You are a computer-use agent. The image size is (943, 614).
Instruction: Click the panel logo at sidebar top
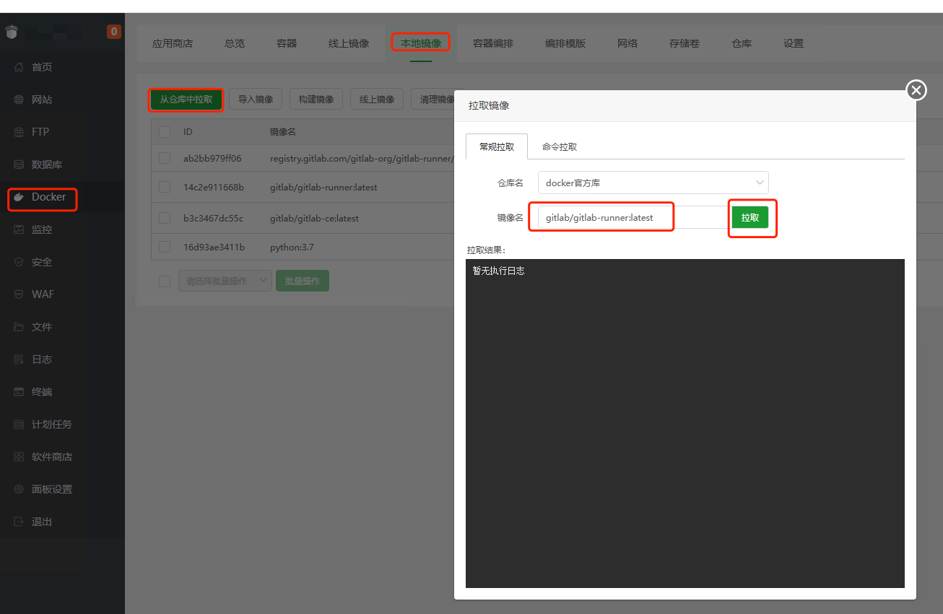point(11,32)
